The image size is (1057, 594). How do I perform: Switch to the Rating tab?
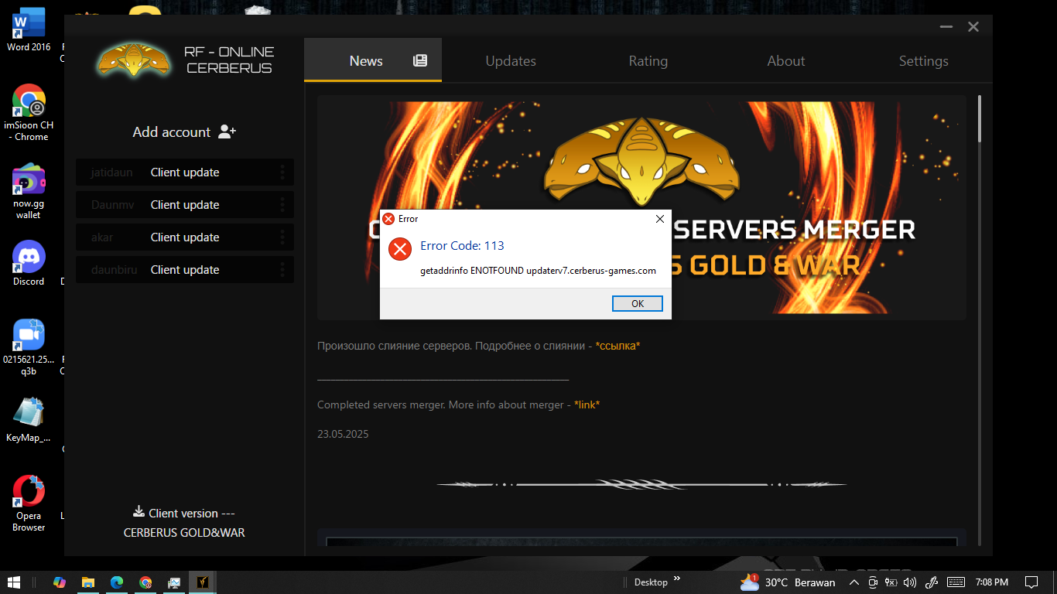[x=648, y=61]
